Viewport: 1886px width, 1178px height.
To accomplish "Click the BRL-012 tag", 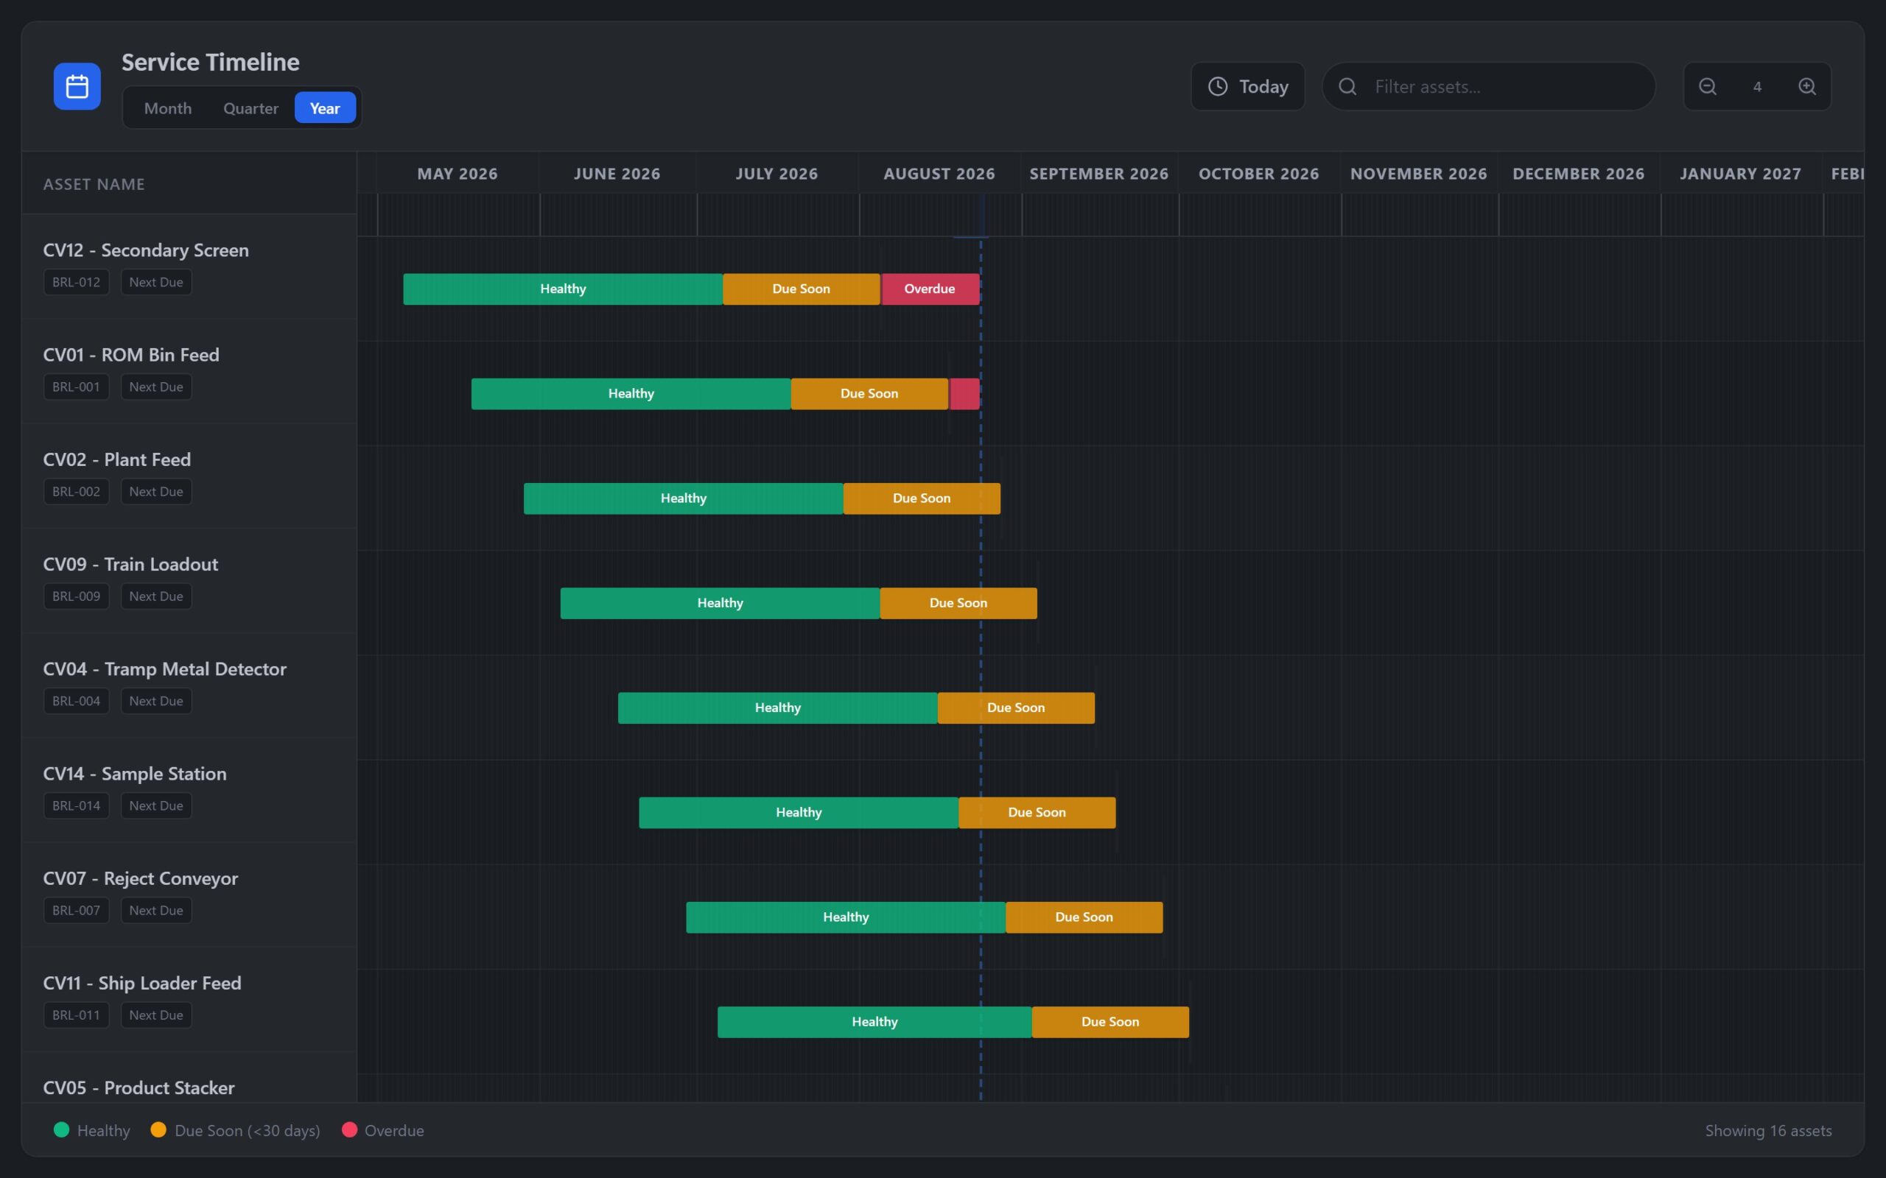I will (77, 282).
